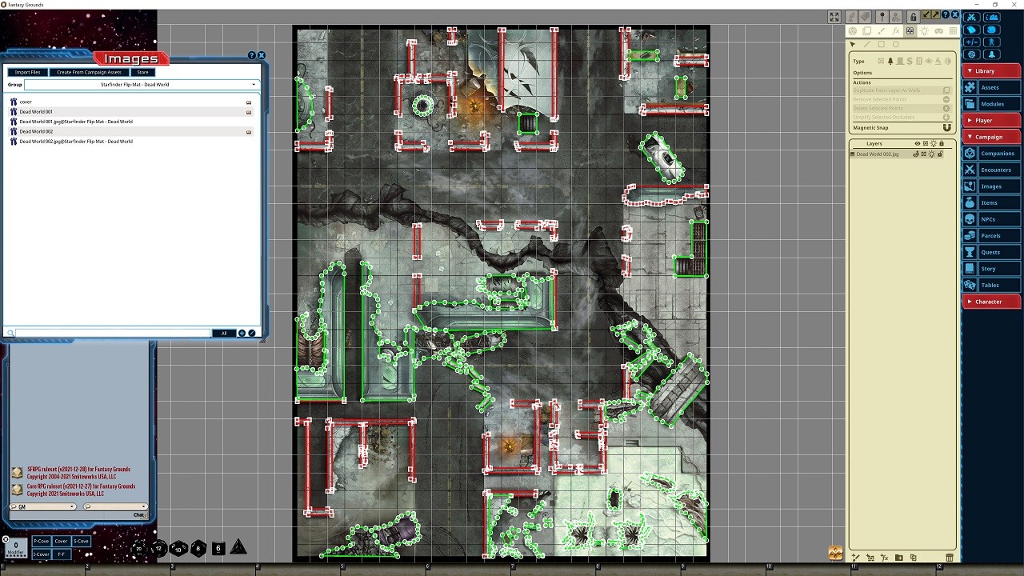Viewport: 1024px width, 576px height.
Task: Click the image search input field
Action: point(112,333)
